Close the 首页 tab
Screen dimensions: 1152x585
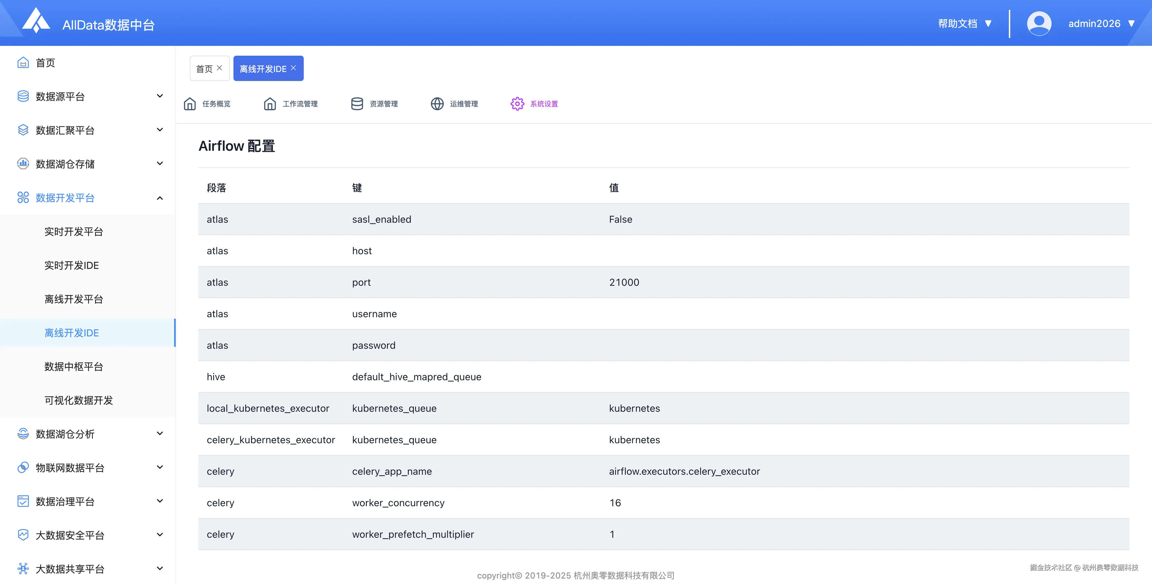[220, 68]
